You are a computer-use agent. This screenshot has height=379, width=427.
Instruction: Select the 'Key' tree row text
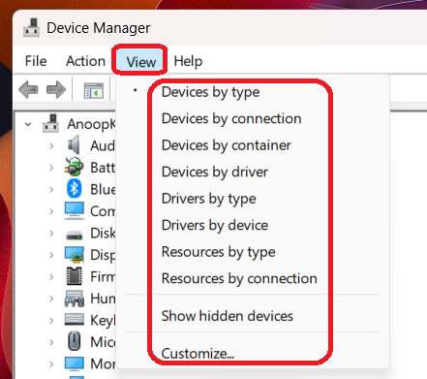[103, 321]
